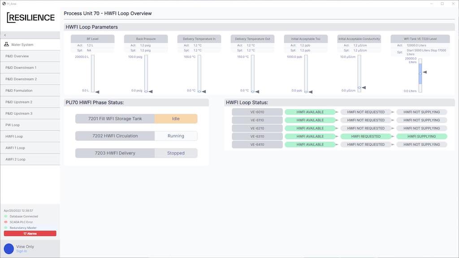Select the VE-6210 loop row label
Viewport: 459px width, 258px height.
[x=257, y=128]
